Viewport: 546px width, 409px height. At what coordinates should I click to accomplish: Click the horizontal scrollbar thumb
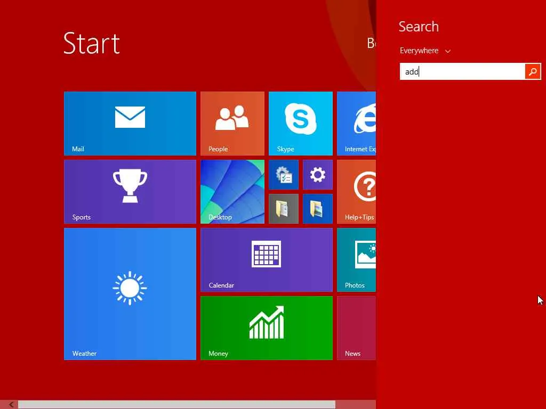176,405
